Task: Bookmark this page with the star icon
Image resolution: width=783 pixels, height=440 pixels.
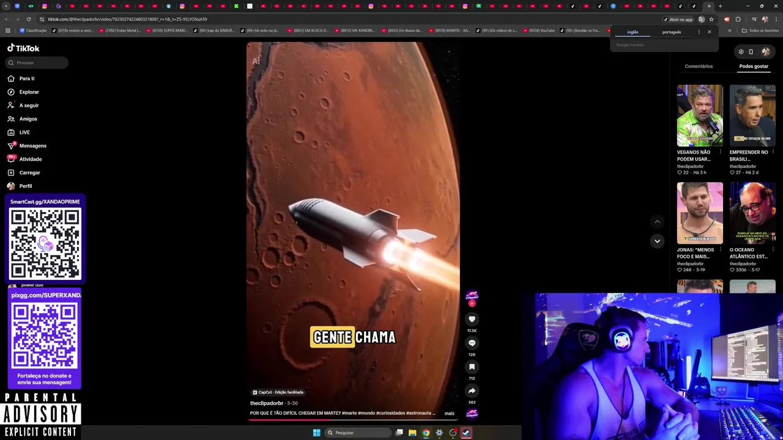Action: pyautogui.click(x=711, y=20)
